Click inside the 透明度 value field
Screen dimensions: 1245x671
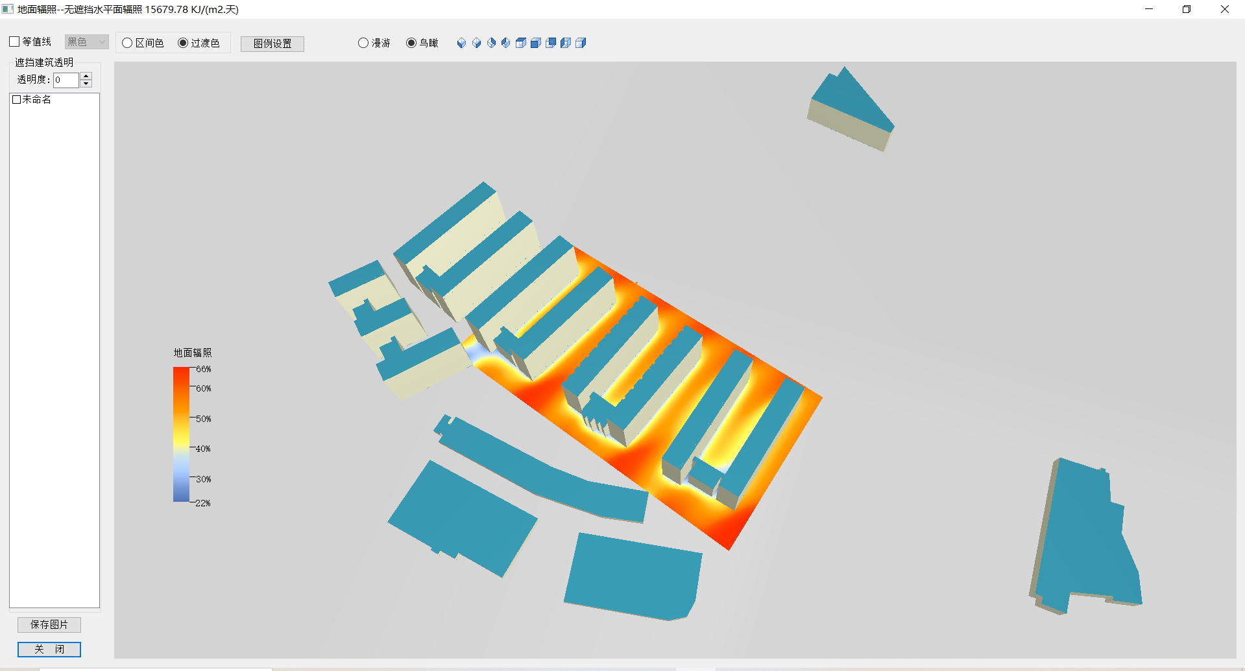pos(66,80)
